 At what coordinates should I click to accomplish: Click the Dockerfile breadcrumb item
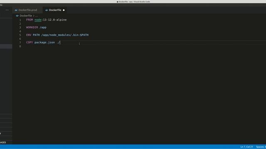[x=26, y=16]
